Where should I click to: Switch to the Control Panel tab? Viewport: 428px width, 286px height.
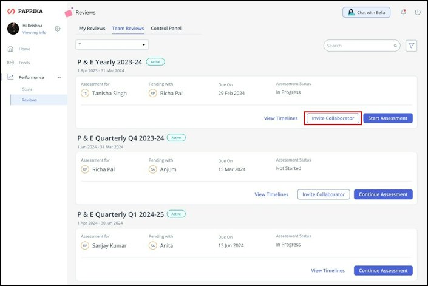(x=166, y=28)
